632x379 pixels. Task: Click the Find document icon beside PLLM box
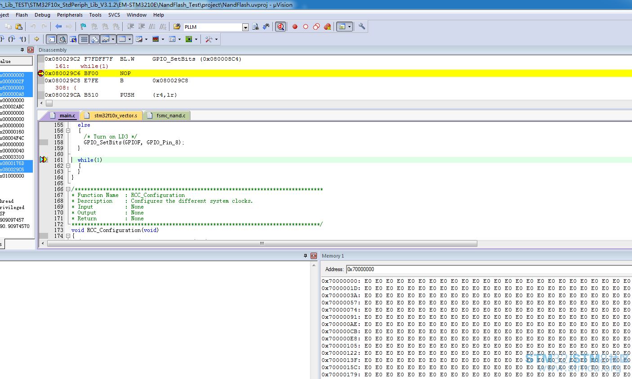tap(255, 27)
